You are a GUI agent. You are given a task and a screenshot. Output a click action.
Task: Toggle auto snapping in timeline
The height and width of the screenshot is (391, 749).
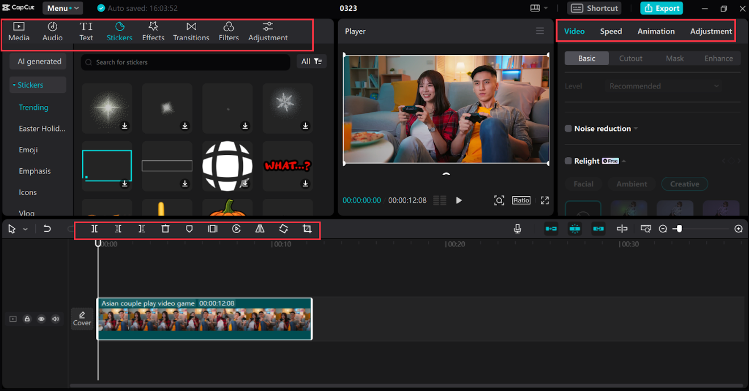575,229
